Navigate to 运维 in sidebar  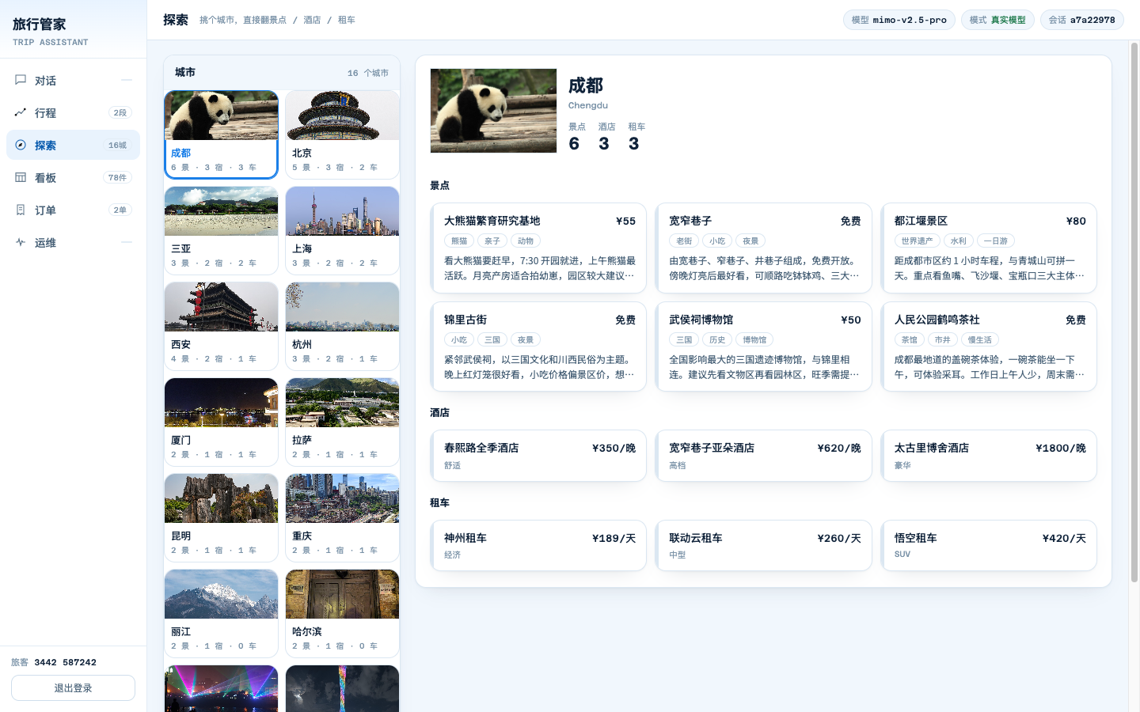73,242
